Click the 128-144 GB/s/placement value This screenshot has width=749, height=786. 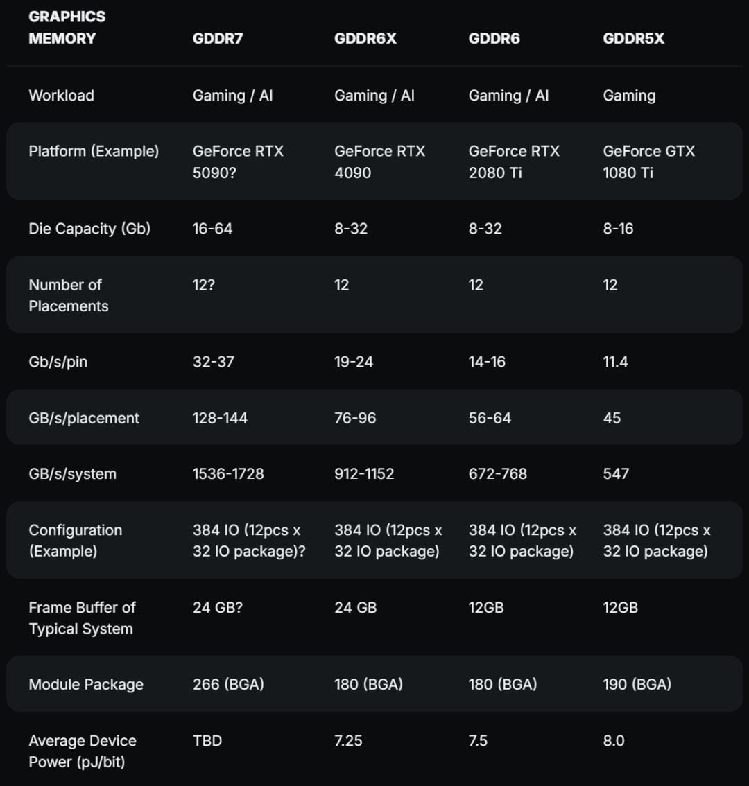(221, 417)
